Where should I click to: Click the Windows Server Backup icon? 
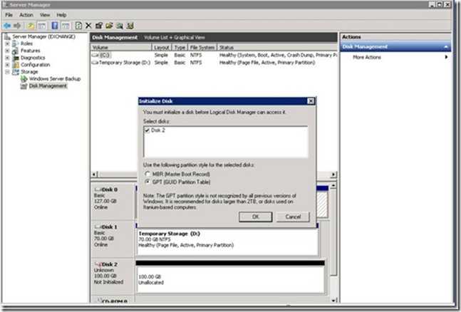coord(24,79)
